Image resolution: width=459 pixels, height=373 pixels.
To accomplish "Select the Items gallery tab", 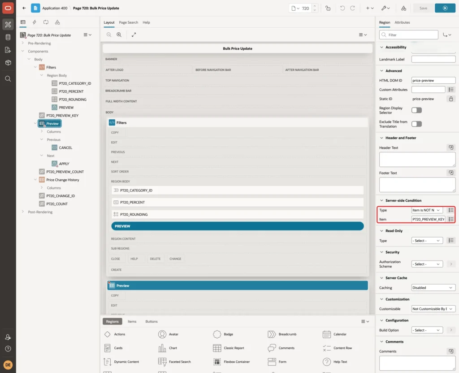I will (x=132, y=321).
